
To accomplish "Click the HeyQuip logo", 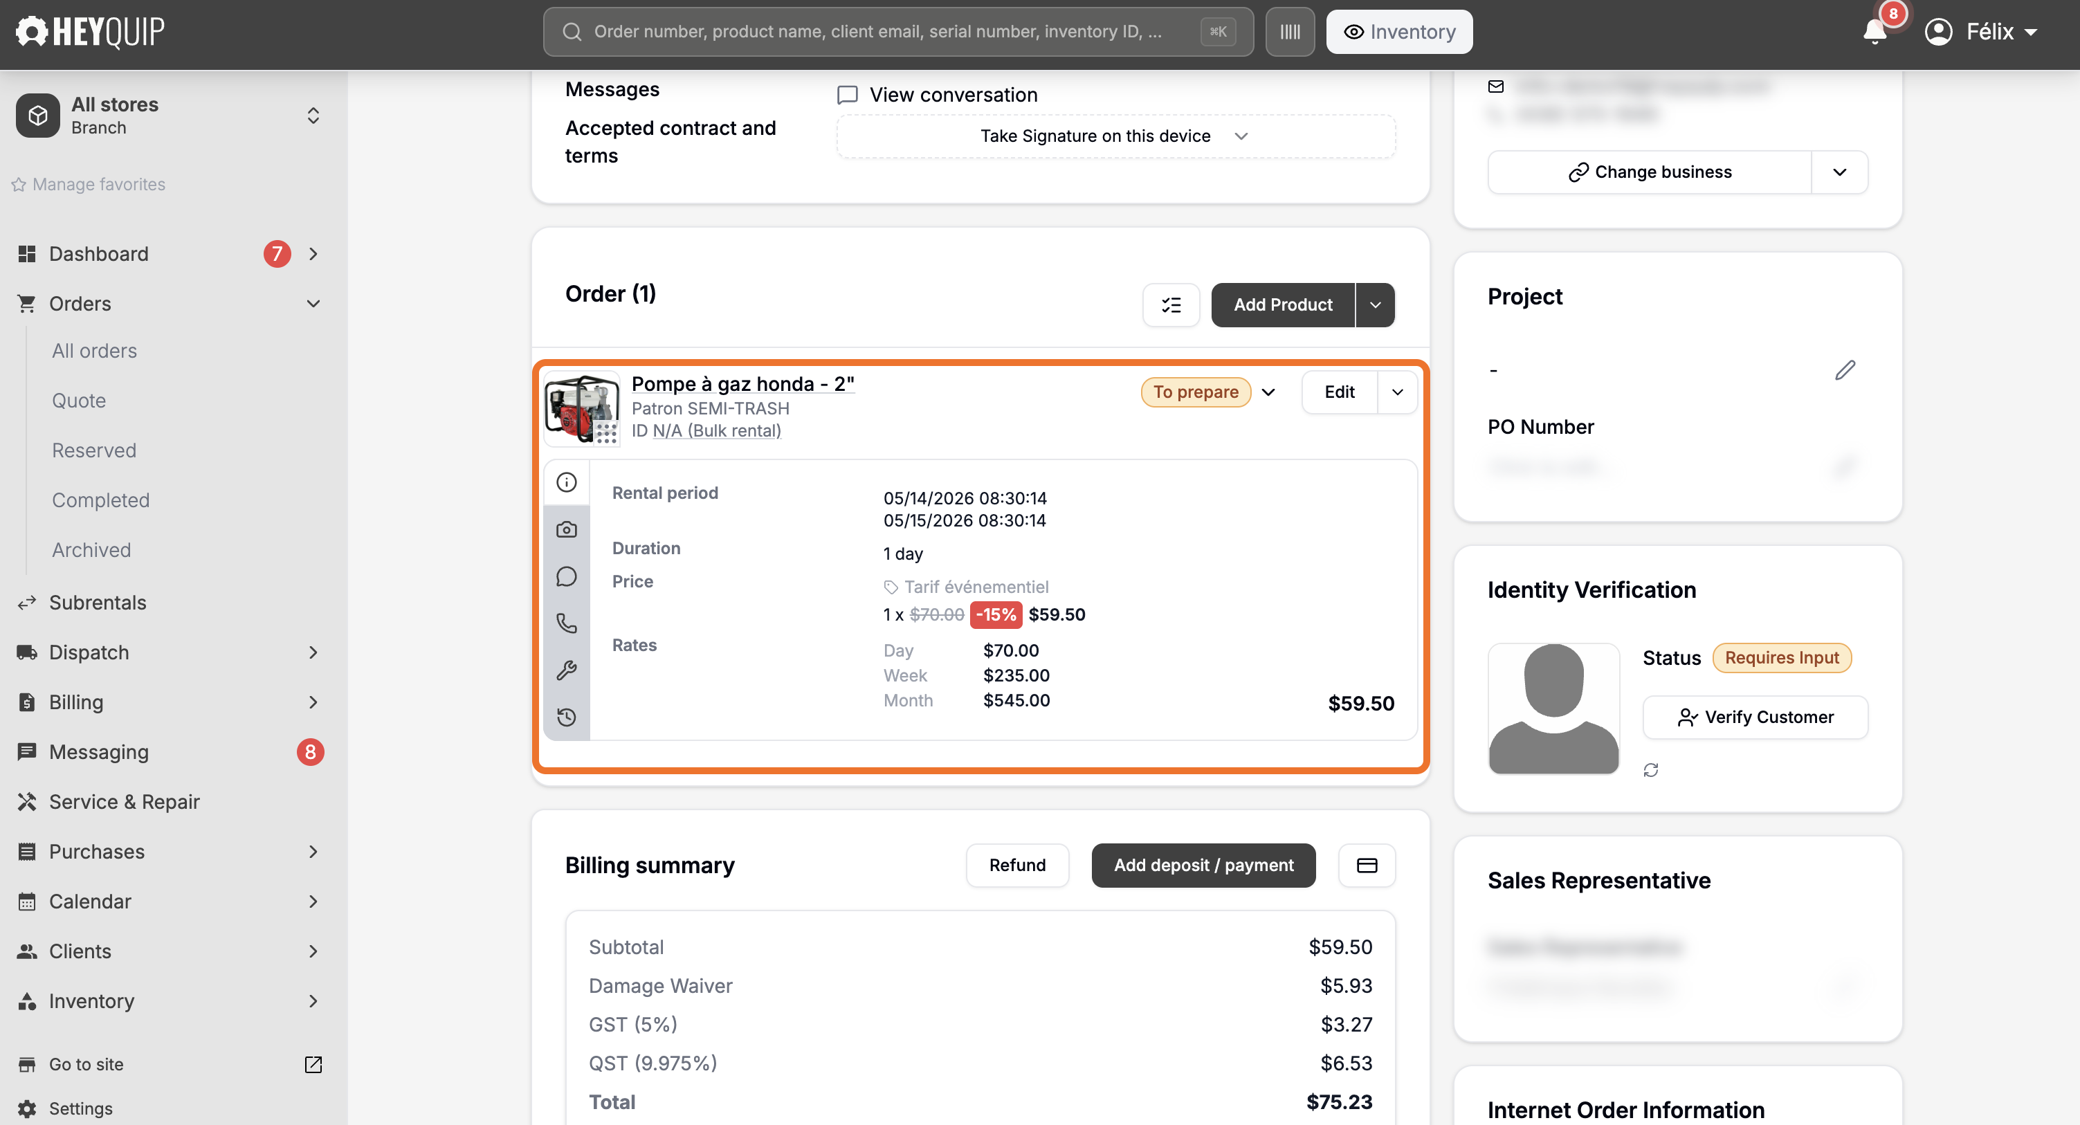I will [91, 32].
